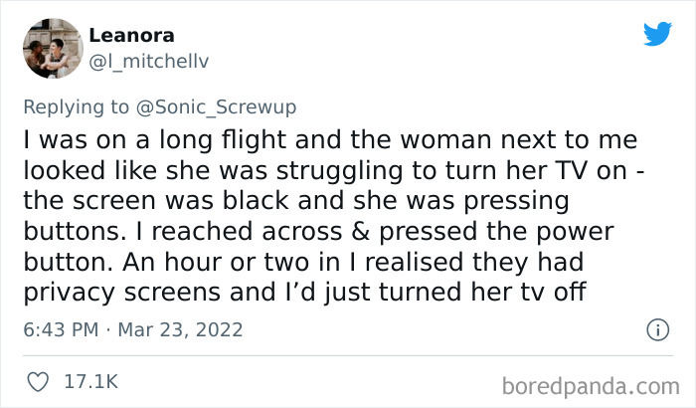This screenshot has width=696, height=408.
Task: Click the Mar 23, 2022 date
Action: pyautogui.click(x=182, y=328)
